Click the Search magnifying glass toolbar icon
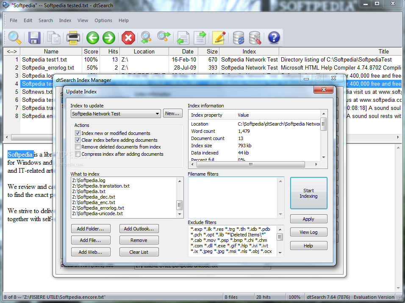 point(14,38)
